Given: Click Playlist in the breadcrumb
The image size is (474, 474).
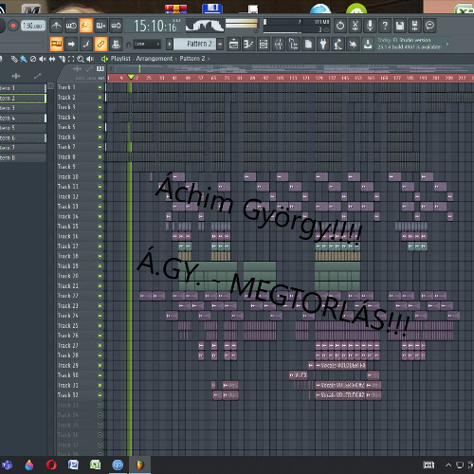Looking at the screenshot, I should (120, 59).
